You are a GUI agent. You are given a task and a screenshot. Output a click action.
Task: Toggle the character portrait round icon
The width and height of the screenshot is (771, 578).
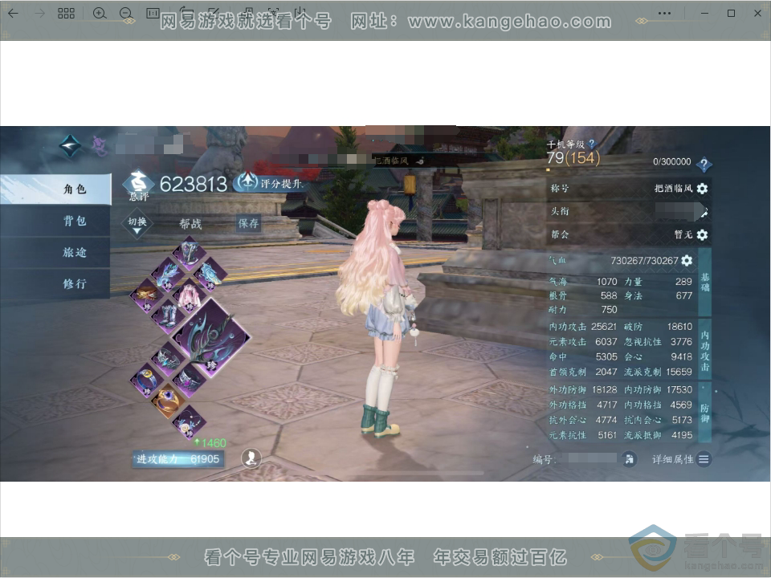[x=251, y=458]
